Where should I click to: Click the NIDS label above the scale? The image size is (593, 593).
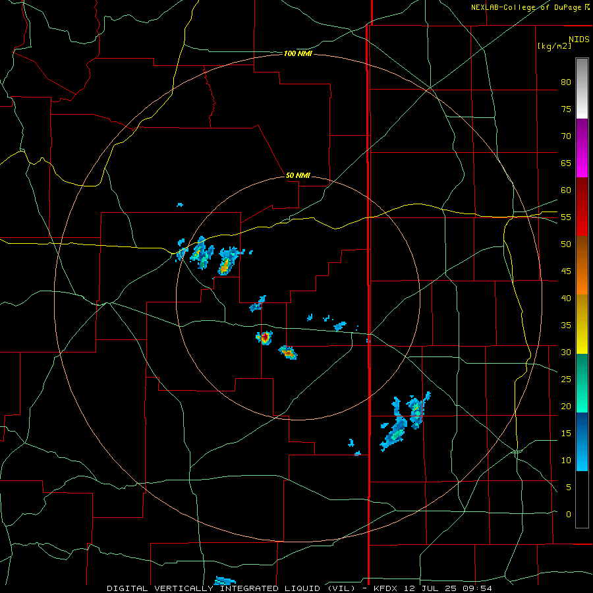(x=579, y=40)
